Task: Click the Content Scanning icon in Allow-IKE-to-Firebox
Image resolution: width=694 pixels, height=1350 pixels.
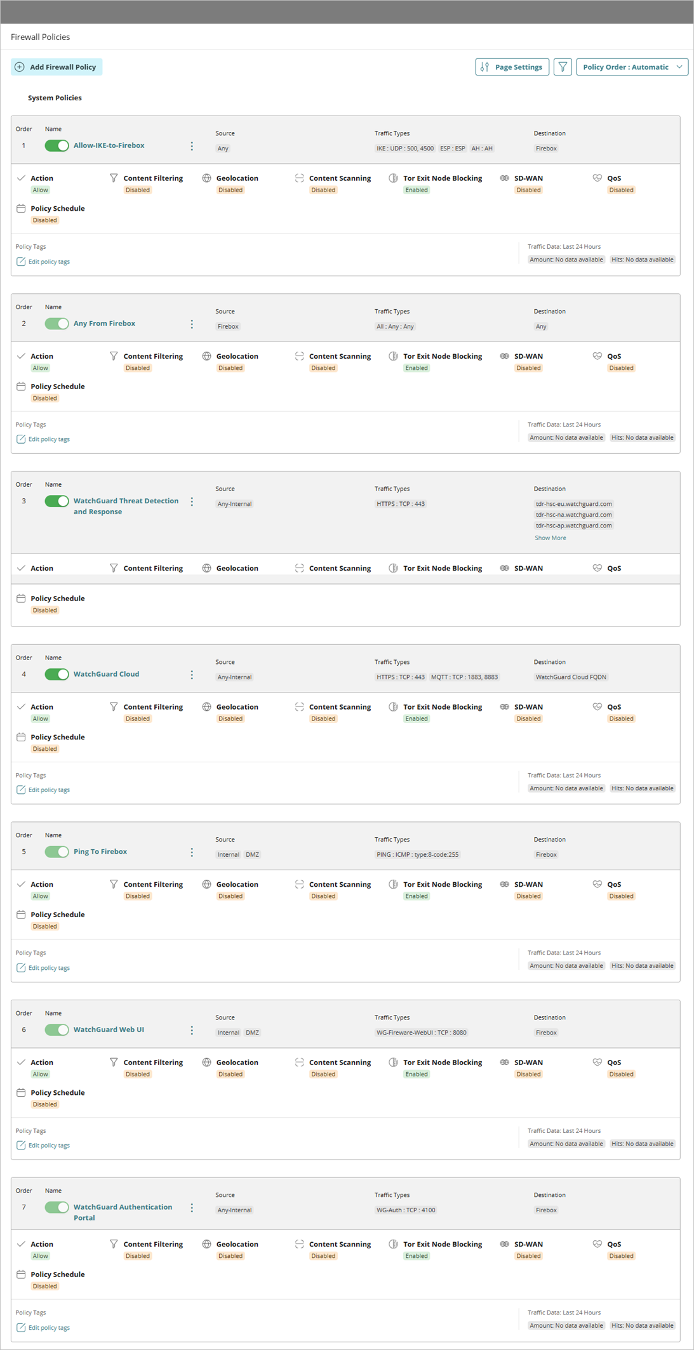Action: point(299,178)
